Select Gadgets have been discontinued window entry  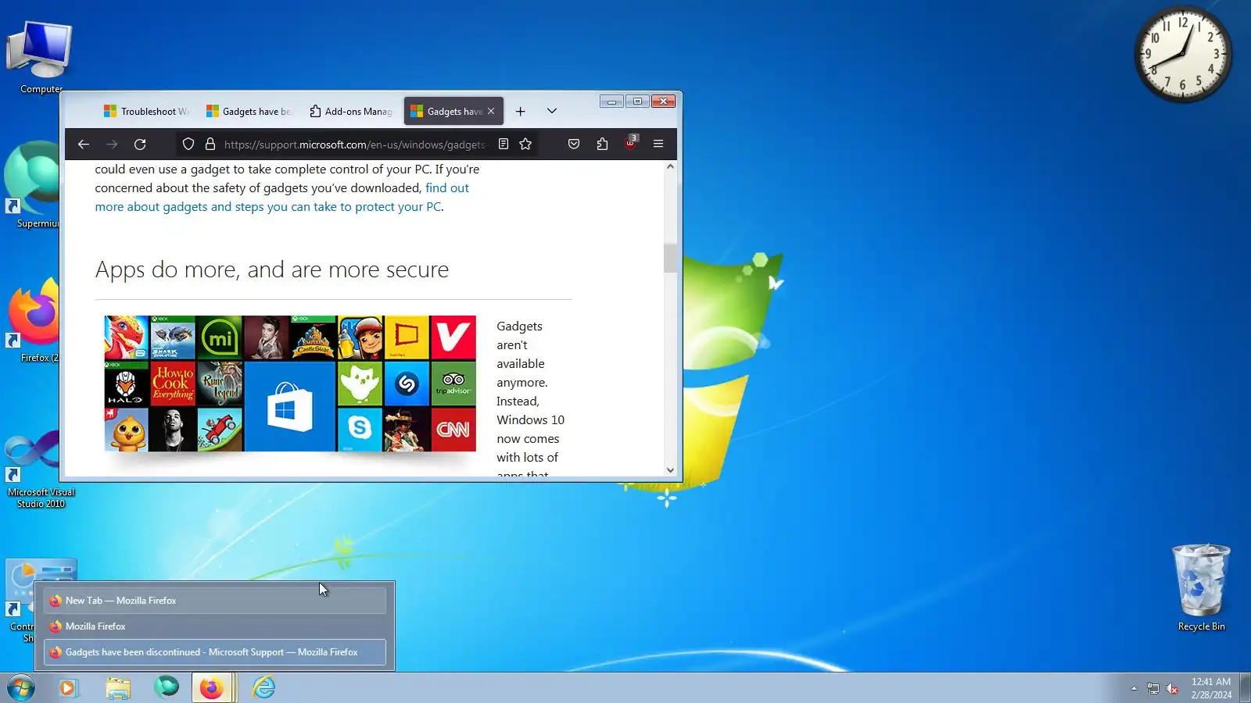coord(214,652)
